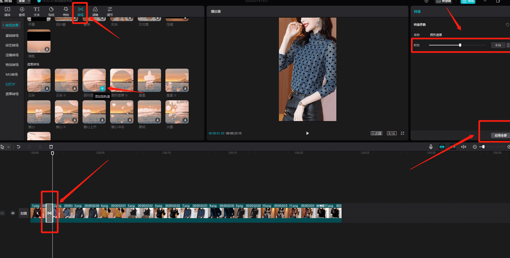This screenshot has width=510, height=258.
Task: Download the 爱心上升 transition
Action: tap(102, 120)
